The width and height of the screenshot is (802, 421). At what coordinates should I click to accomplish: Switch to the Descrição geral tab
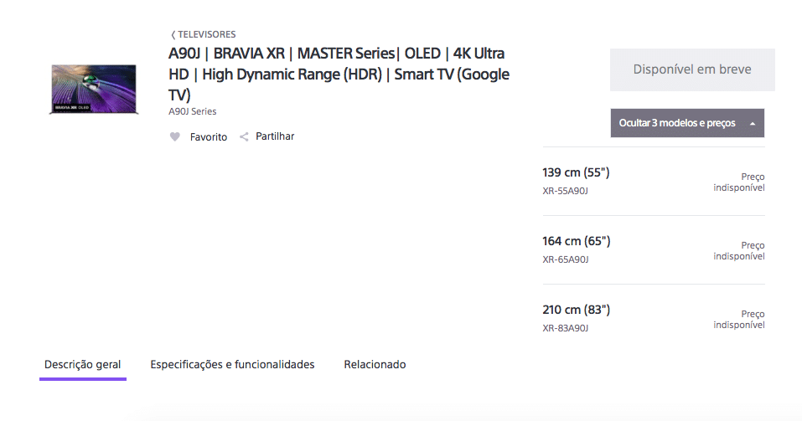coord(83,365)
